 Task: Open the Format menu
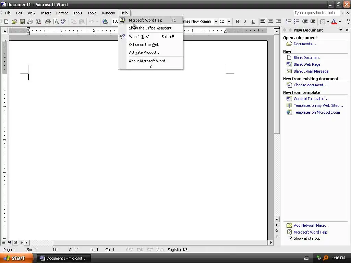pos(62,13)
